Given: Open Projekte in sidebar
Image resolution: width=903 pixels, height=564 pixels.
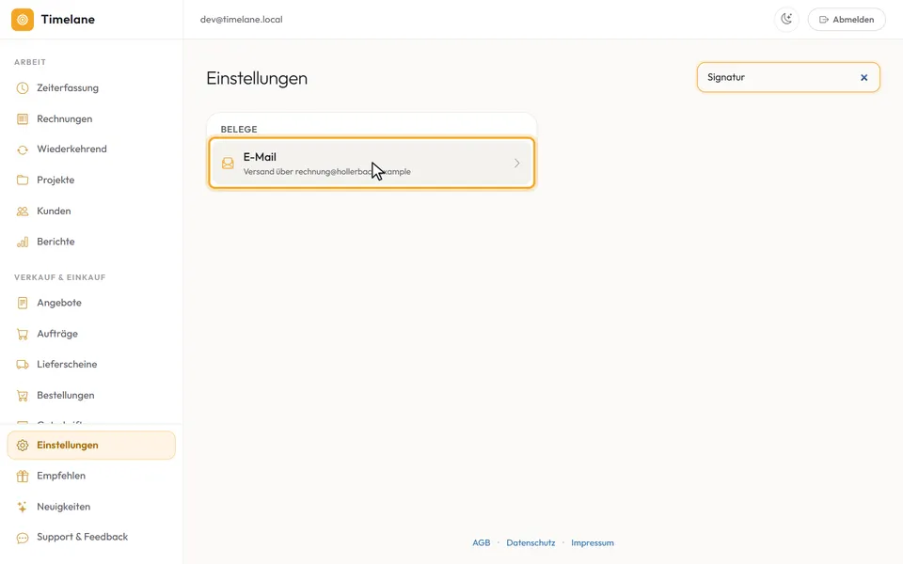Looking at the screenshot, I should coord(91,180).
